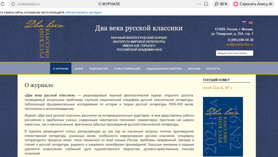The image size is (278, 157).
Task: Switch site language to Russian flag
Action: [x=244, y=22]
